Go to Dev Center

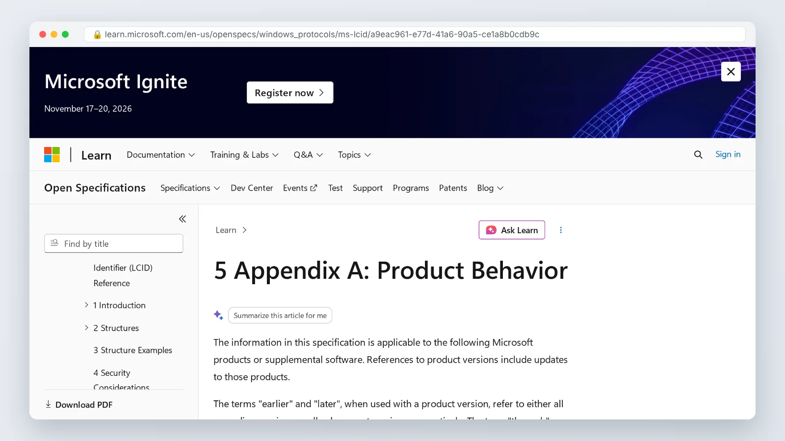tap(252, 188)
